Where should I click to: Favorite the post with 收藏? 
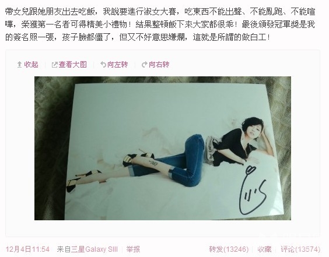(264, 249)
